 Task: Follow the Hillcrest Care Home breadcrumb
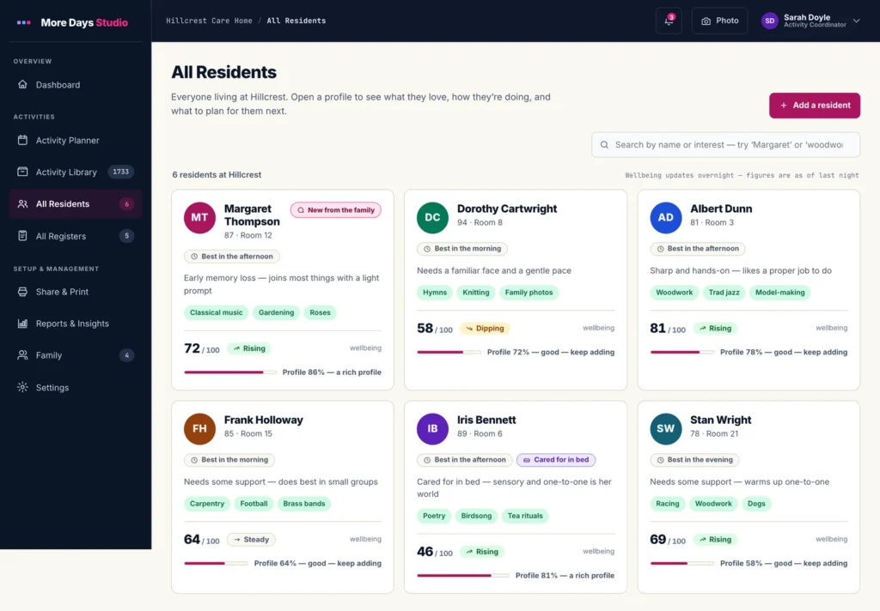click(x=210, y=21)
